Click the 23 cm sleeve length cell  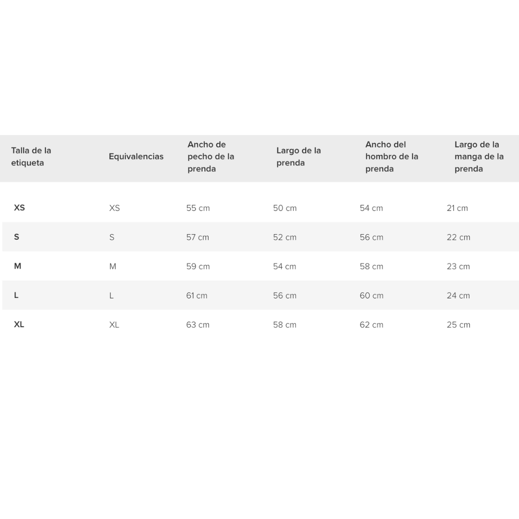(x=458, y=267)
